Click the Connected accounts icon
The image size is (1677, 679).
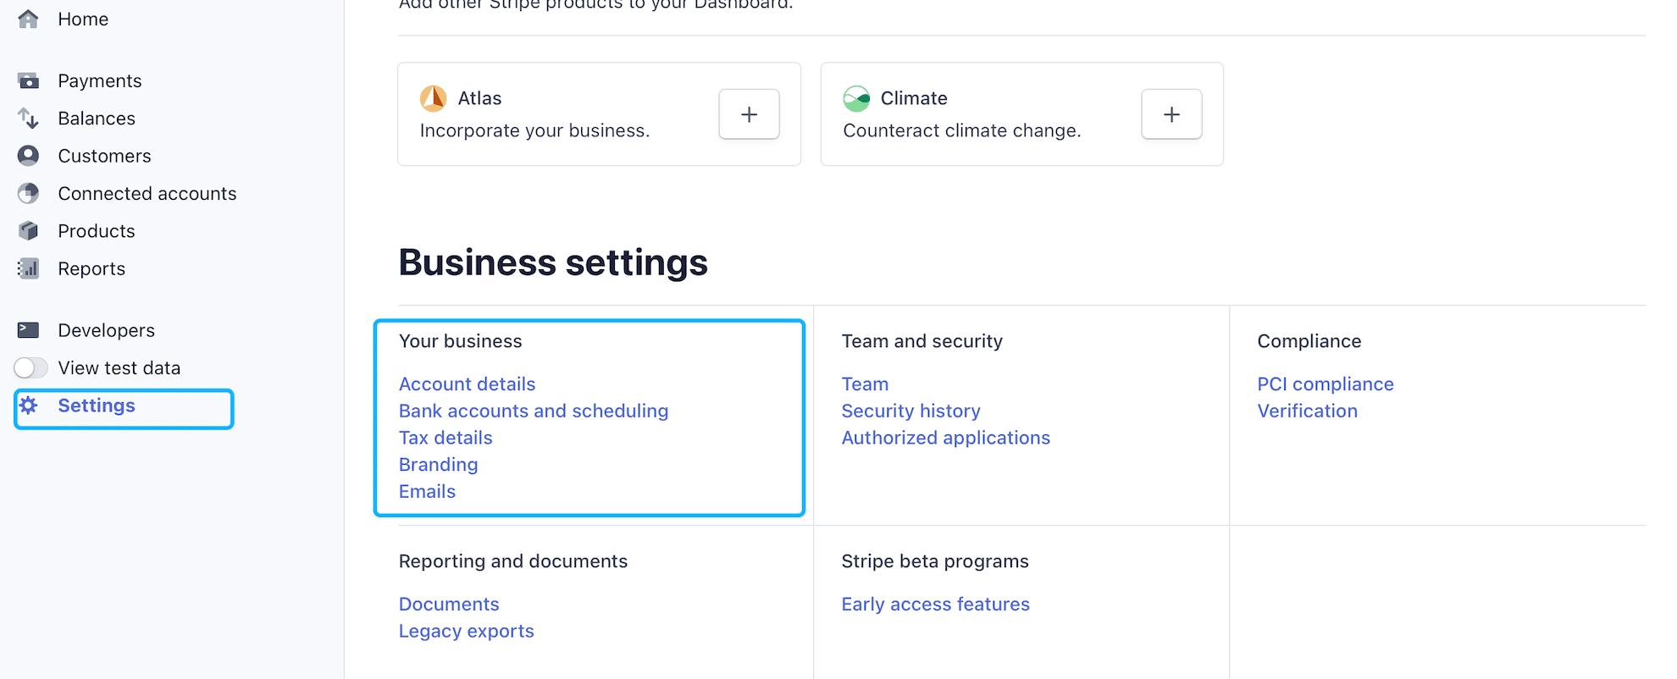point(28,194)
